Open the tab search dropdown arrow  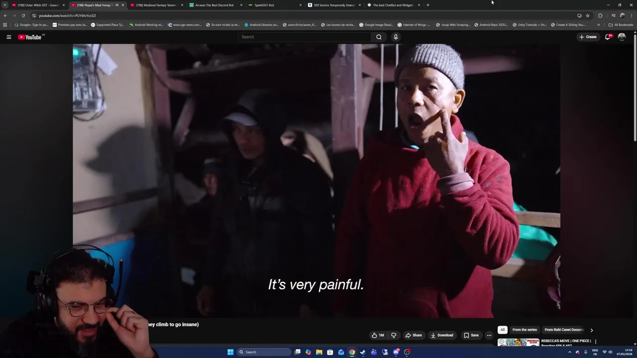pos(4,5)
